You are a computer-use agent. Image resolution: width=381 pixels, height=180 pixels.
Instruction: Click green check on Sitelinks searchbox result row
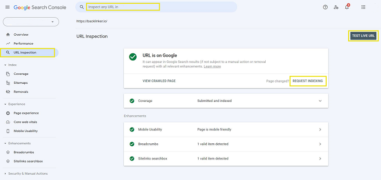click(x=132, y=159)
